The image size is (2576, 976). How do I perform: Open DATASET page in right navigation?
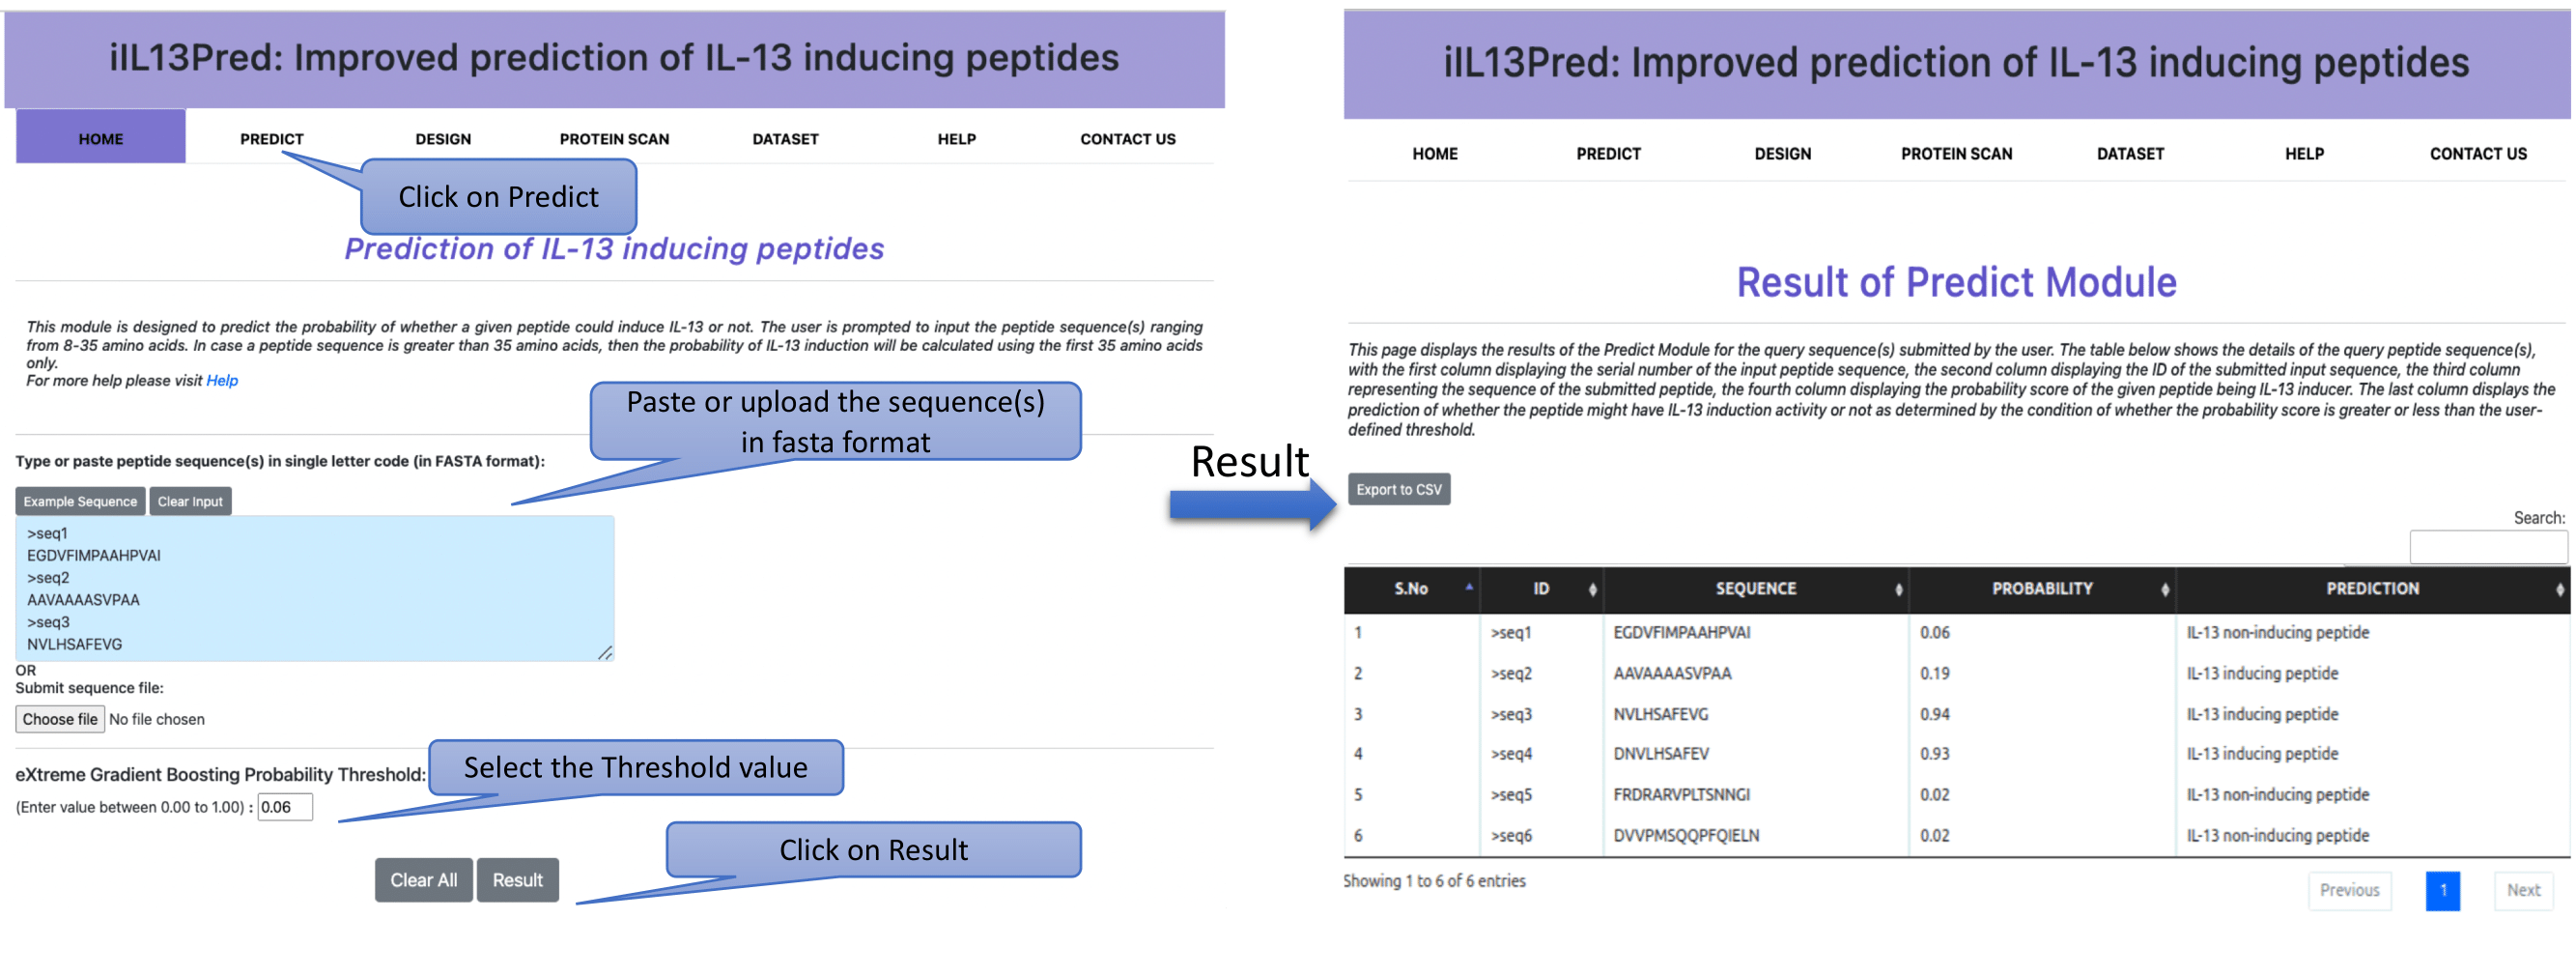2130,154
